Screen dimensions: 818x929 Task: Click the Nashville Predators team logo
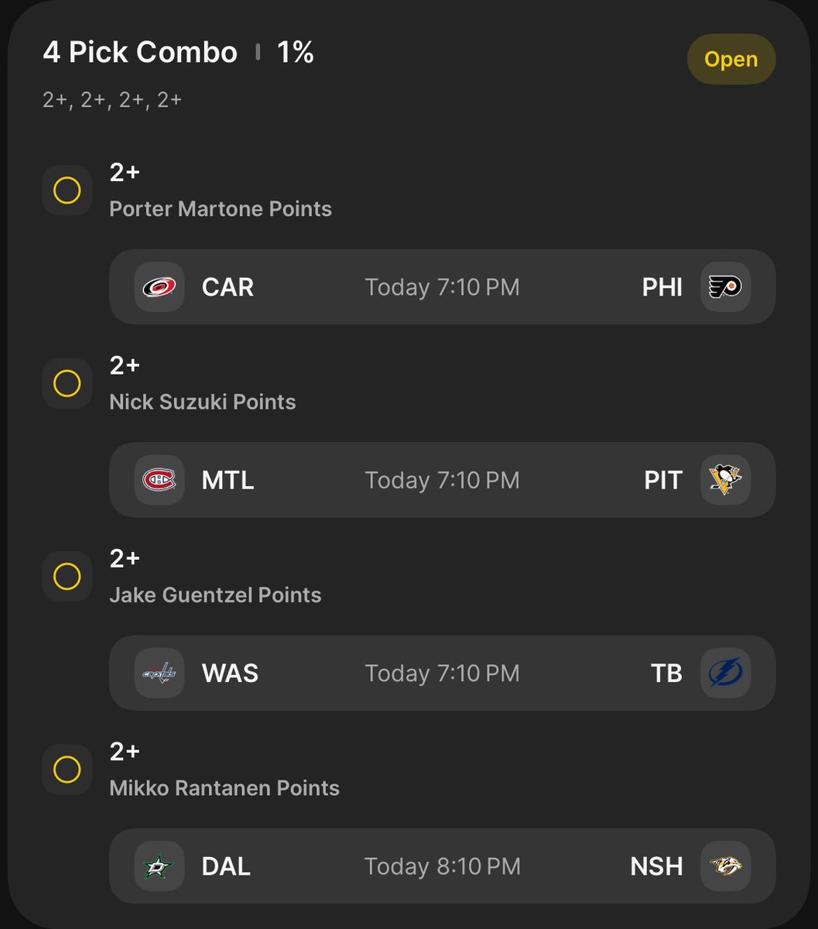coord(725,866)
